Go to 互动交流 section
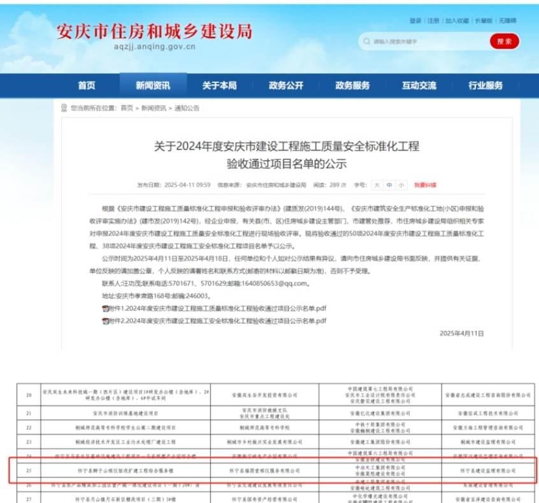This screenshot has width=539, height=503. tap(419, 85)
